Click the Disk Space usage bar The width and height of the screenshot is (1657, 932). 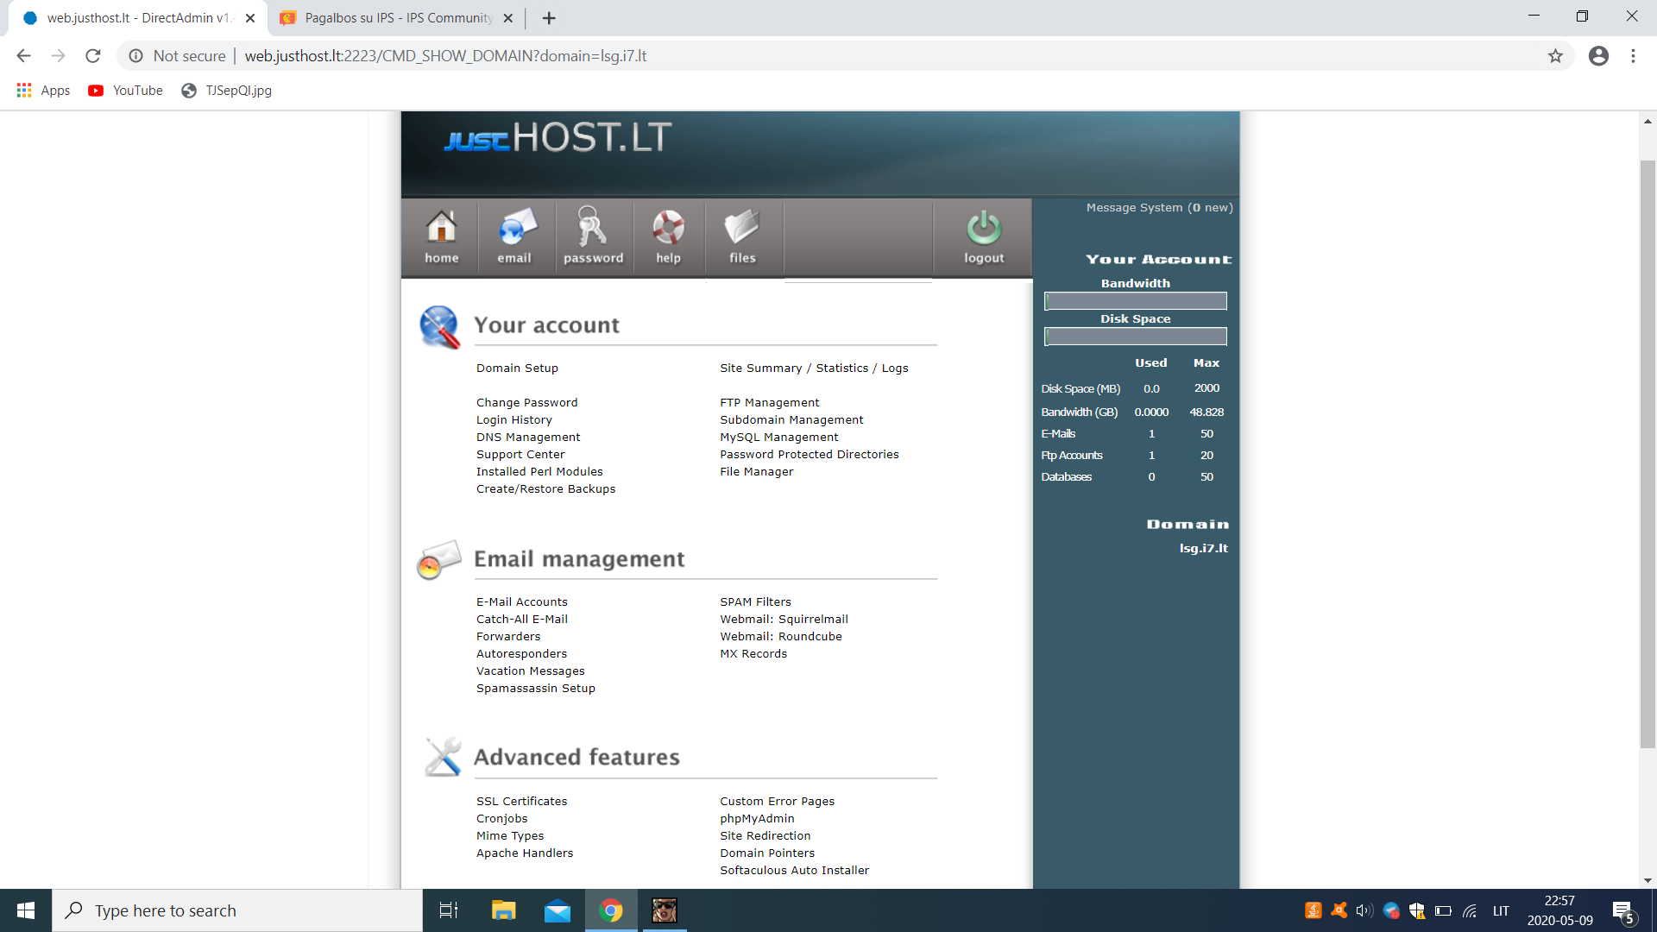[1135, 337]
